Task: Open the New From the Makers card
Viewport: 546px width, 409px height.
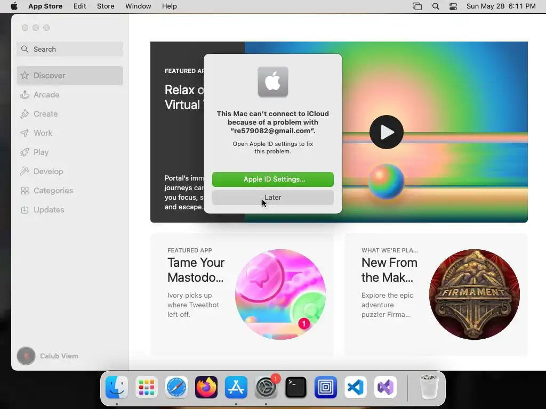Action: [436, 294]
